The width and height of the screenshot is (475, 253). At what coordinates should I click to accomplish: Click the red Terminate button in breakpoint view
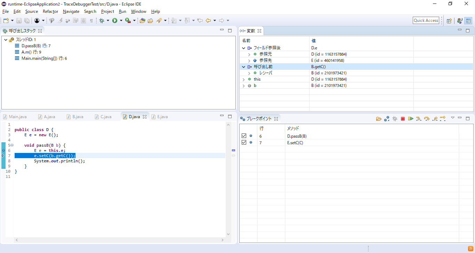(x=403, y=119)
